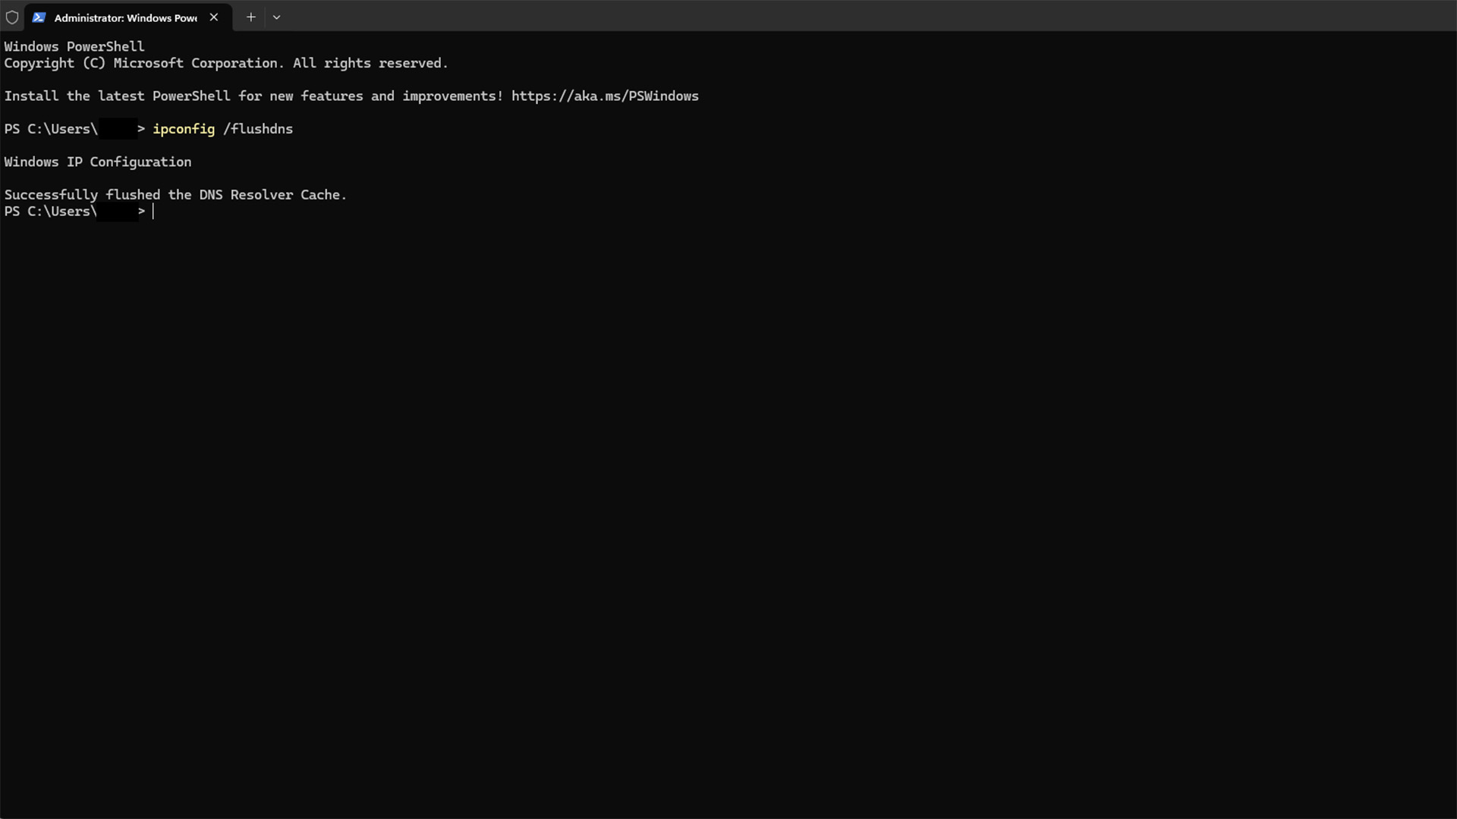Click the Windows IP Configuration line
The image size is (1457, 819).
[98, 162]
